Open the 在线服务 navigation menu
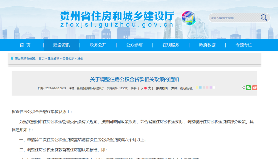The width and height of the screenshot is (278, 159). (171, 45)
